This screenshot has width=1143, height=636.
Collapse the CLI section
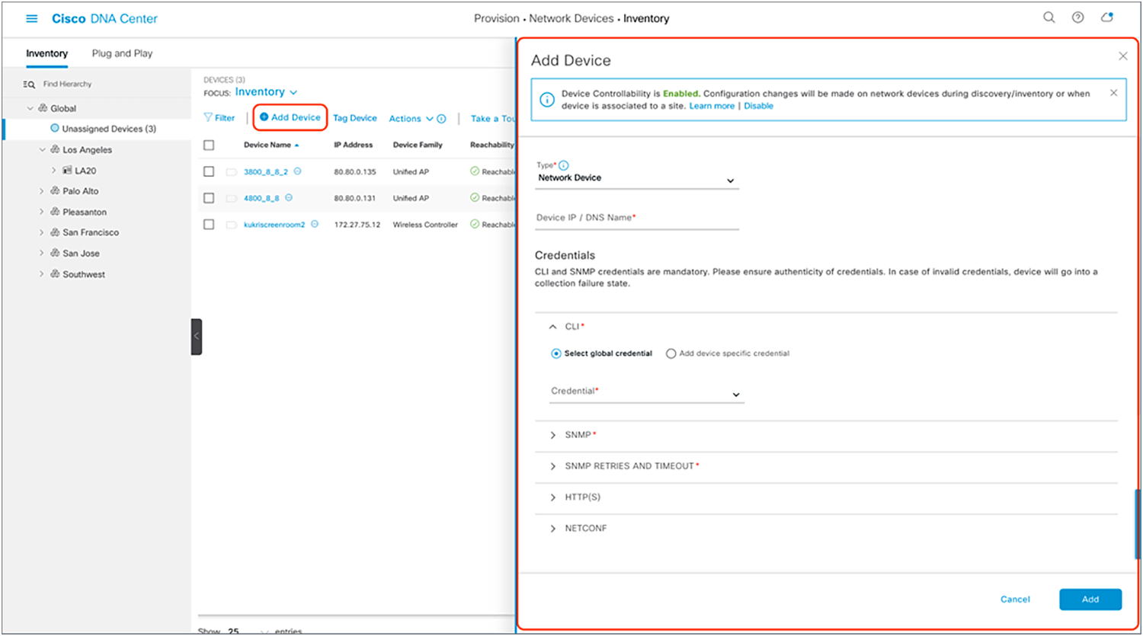click(x=553, y=327)
